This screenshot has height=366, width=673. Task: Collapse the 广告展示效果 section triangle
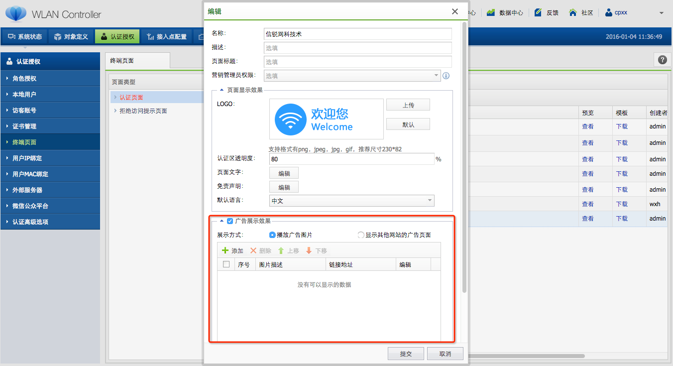(x=222, y=221)
